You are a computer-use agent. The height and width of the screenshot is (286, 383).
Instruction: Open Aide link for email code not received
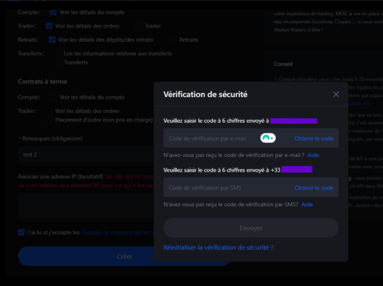coord(313,155)
